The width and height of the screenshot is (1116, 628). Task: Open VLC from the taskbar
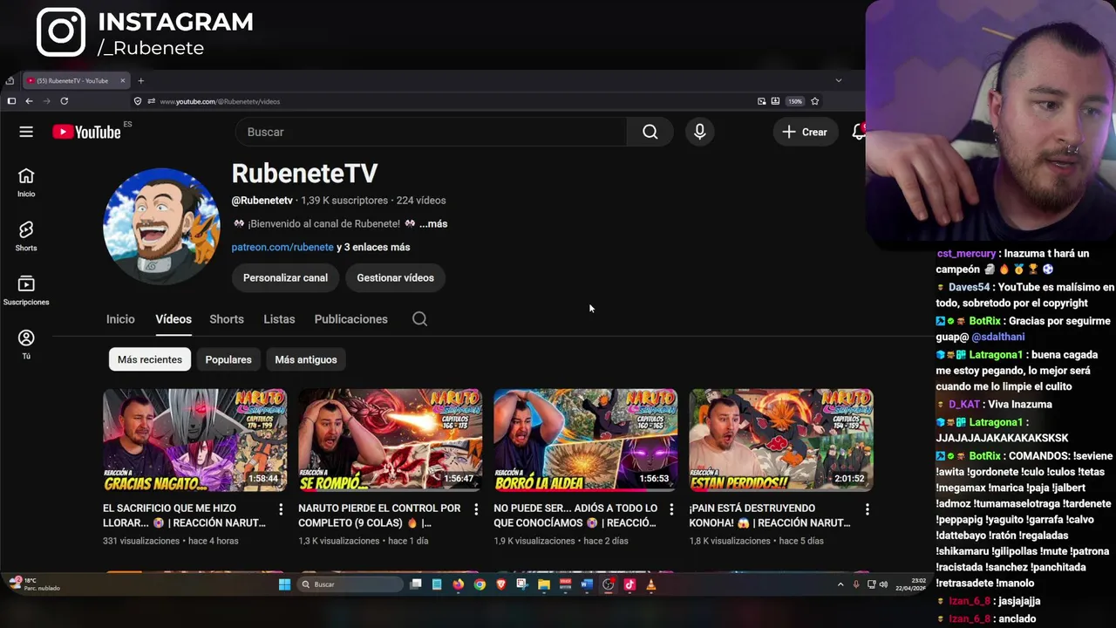[650, 584]
